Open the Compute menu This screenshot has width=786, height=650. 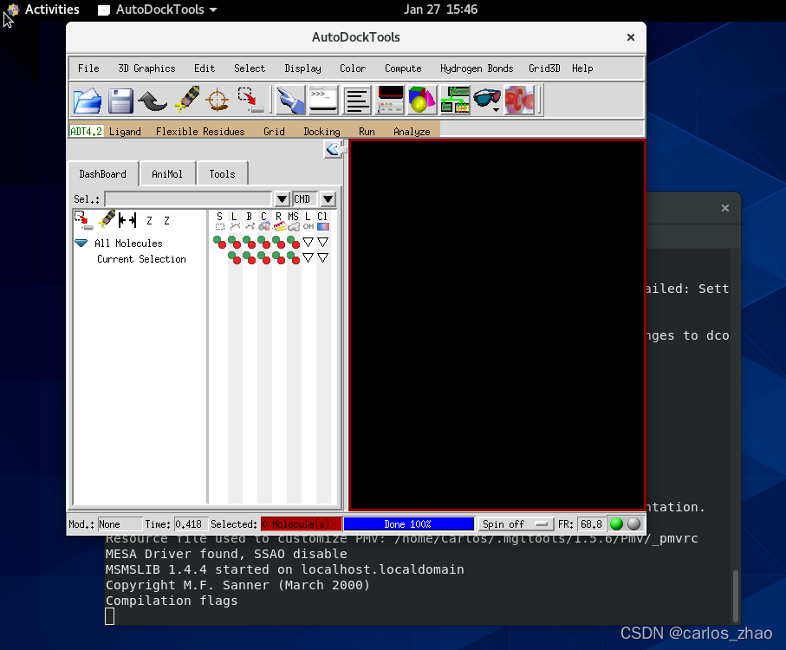pos(403,68)
